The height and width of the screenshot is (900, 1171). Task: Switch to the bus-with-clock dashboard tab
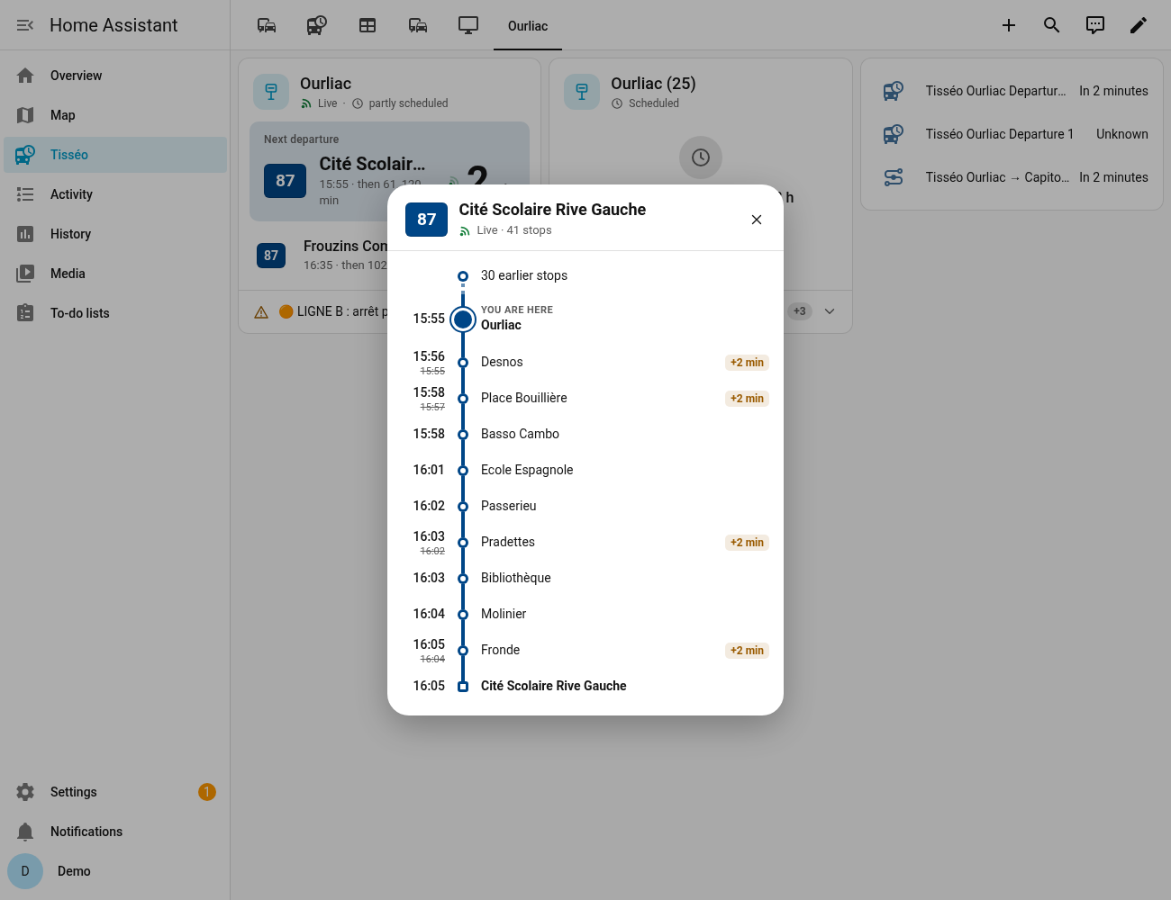point(317,25)
